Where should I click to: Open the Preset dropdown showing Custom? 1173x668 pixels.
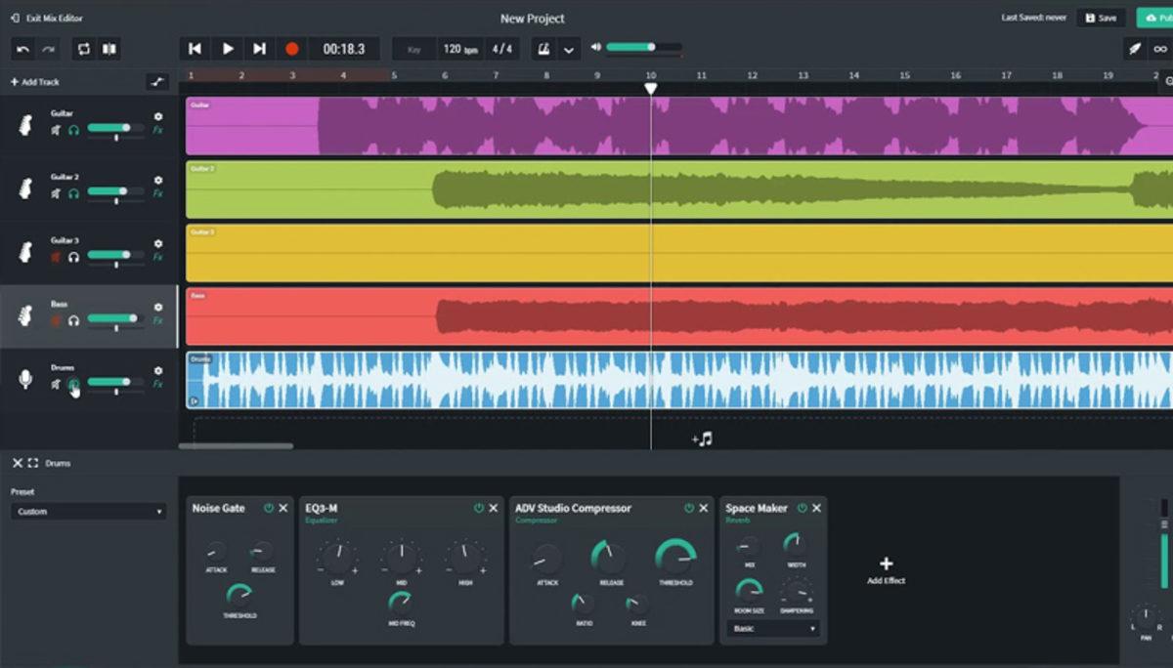point(86,511)
